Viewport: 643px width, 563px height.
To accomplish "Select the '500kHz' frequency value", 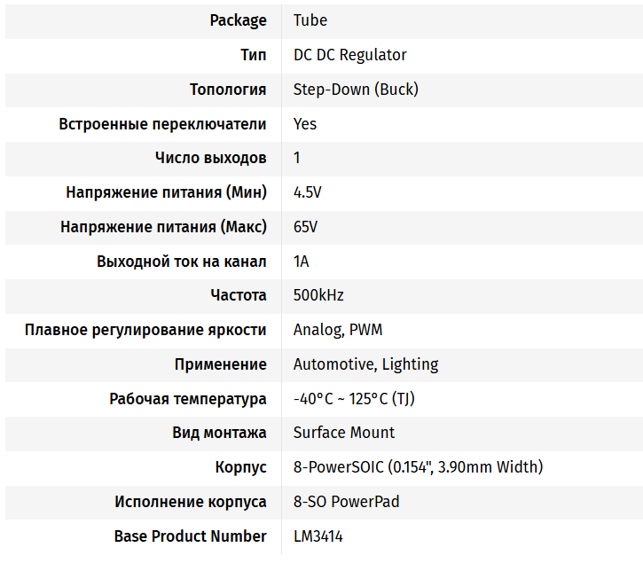I will tap(318, 295).
